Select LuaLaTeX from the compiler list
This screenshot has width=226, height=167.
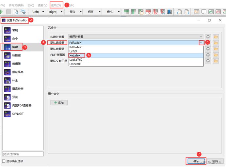(x=136, y=60)
